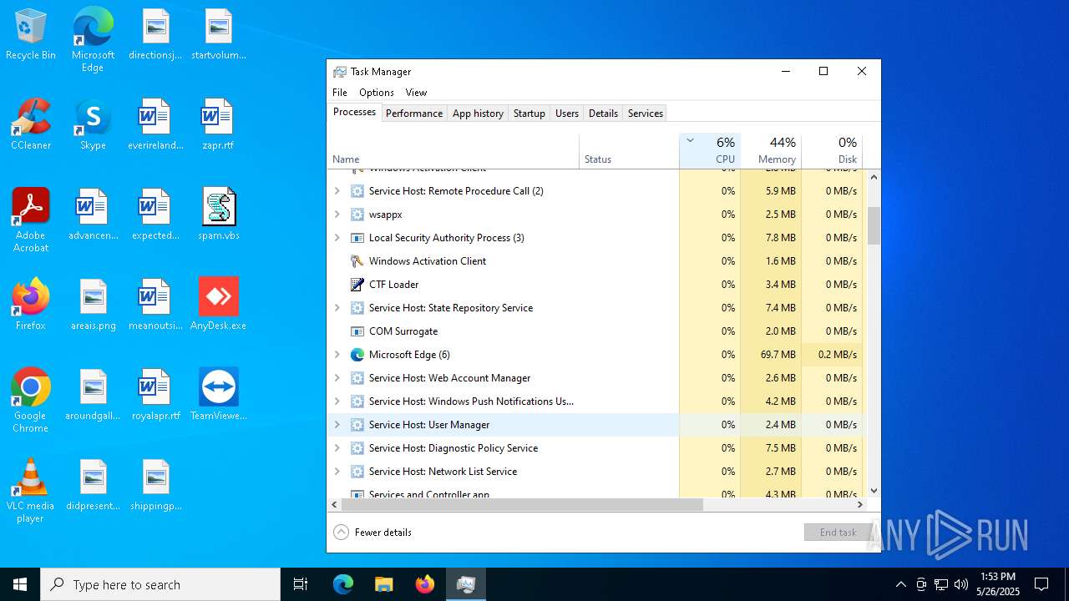Viewport: 1069px width, 601px height.
Task: Switch to the App history tab
Action: [478, 114]
